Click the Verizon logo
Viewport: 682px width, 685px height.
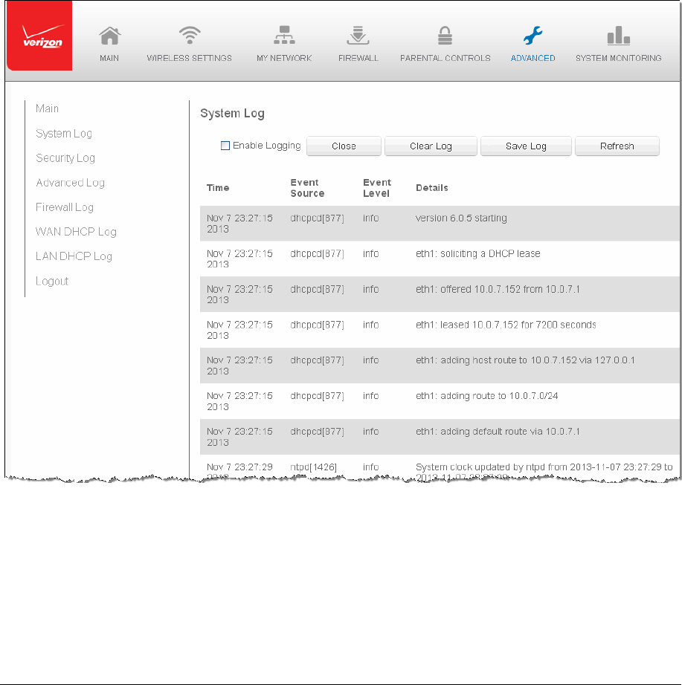tap(39, 36)
